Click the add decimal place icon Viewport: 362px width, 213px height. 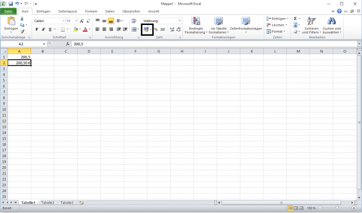point(172,29)
